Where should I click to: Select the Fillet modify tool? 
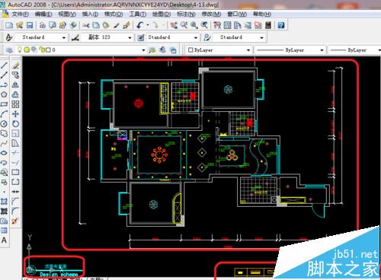(x=15, y=211)
